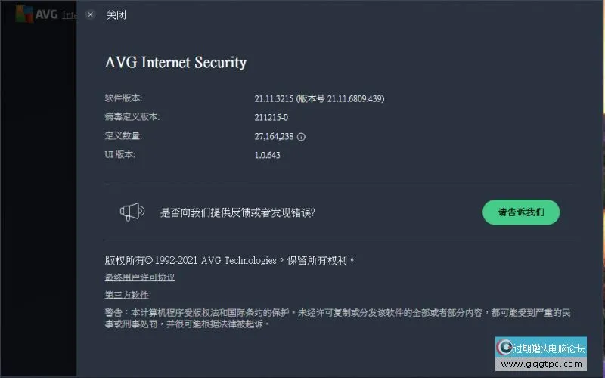Open the 最终用户许可协议 link
The width and height of the screenshot is (605, 378).
[140, 277]
